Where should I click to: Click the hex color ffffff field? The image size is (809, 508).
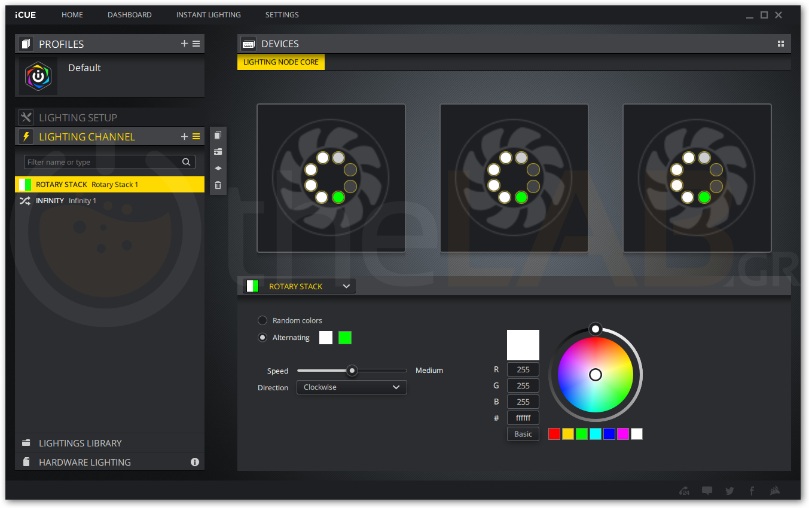pos(523,418)
